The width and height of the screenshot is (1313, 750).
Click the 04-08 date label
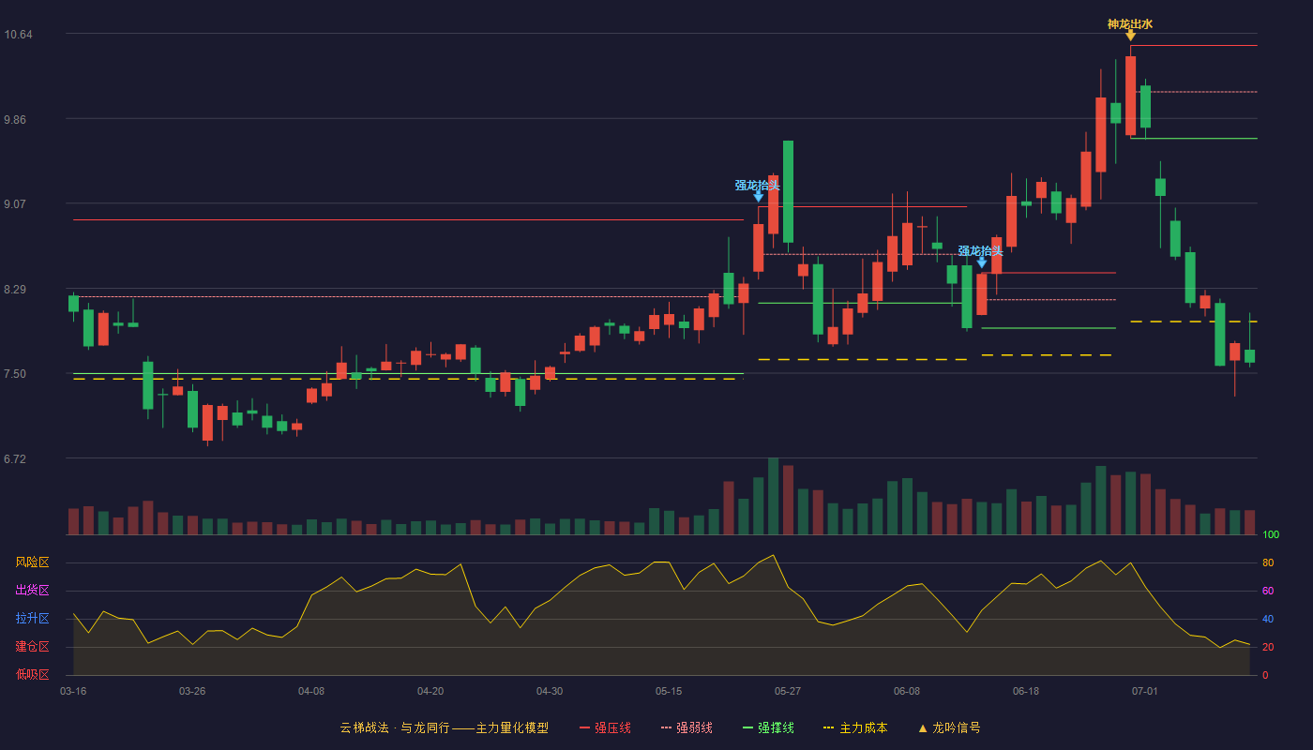pos(311,691)
